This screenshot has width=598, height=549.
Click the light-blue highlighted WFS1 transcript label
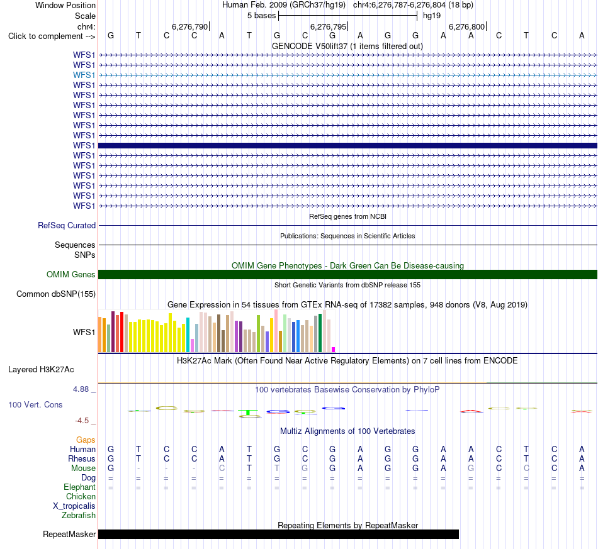coord(84,75)
